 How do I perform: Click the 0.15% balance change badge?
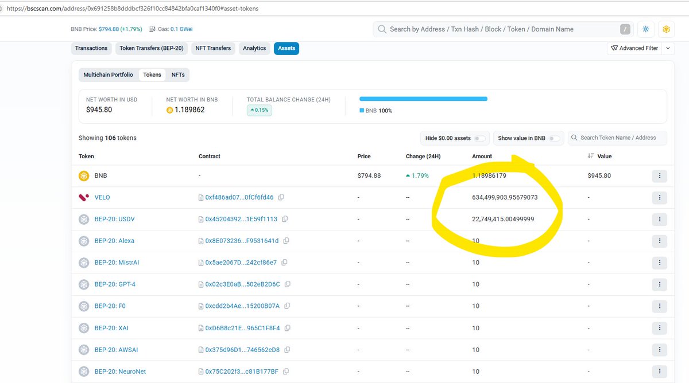[x=260, y=110]
